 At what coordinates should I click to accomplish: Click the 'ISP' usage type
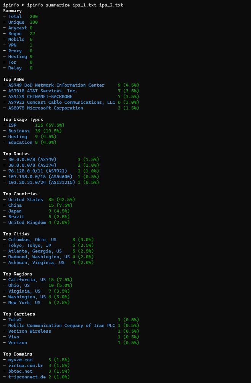12,125
